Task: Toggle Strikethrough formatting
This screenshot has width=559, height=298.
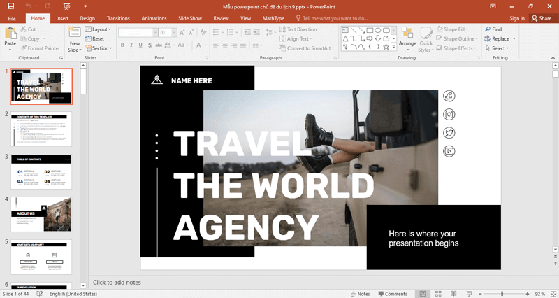Action: point(159,45)
